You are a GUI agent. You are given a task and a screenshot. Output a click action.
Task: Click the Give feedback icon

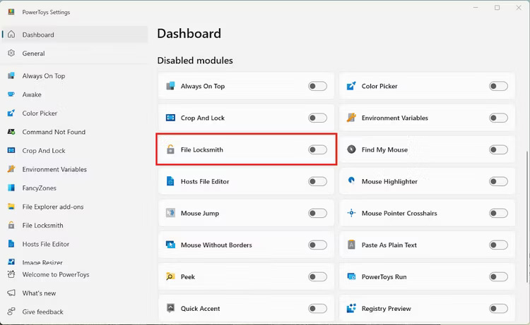tap(11, 312)
